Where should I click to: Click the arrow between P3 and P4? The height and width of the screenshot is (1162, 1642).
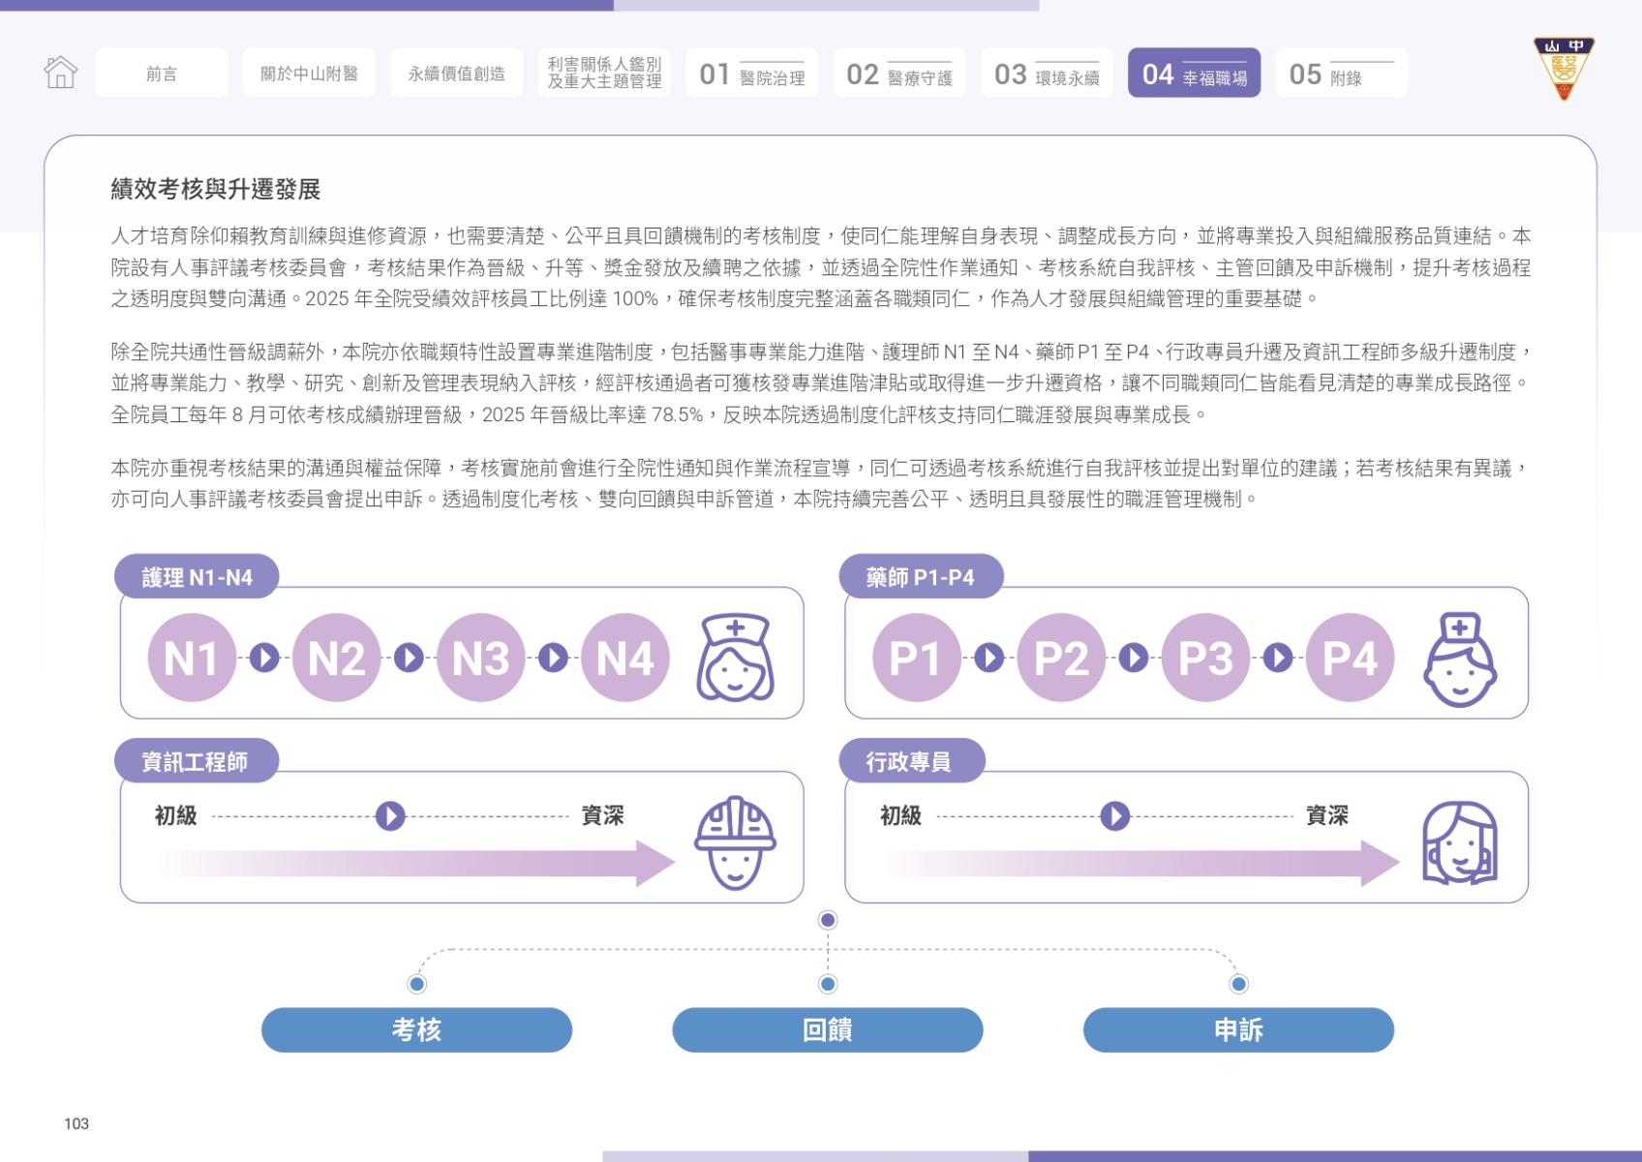(1277, 657)
